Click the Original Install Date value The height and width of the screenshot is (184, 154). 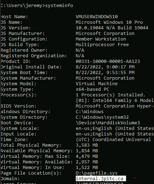pos(105,67)
